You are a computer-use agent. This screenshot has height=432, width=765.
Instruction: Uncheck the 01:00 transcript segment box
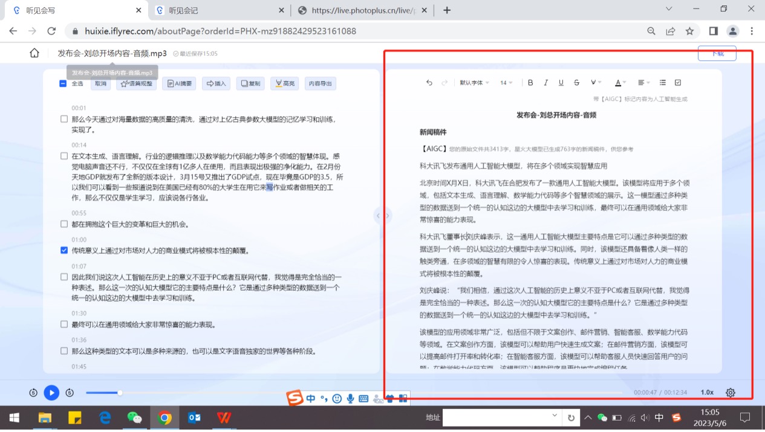64,250
